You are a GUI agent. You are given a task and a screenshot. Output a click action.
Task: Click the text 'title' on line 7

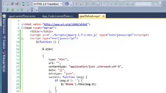(x=36, y=32)
